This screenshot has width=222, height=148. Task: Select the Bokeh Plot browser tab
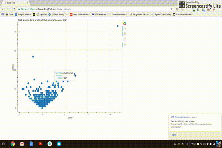point(12,3)
